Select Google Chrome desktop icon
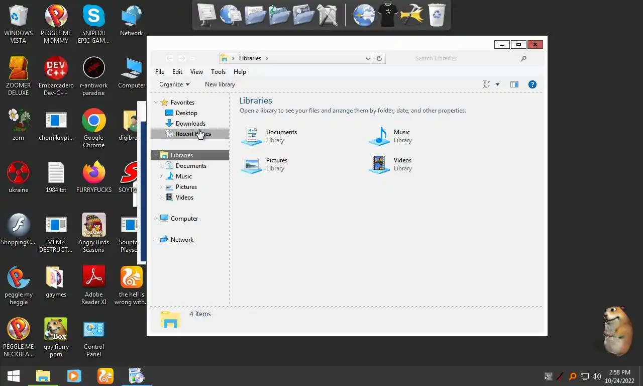 pos(94,129)
